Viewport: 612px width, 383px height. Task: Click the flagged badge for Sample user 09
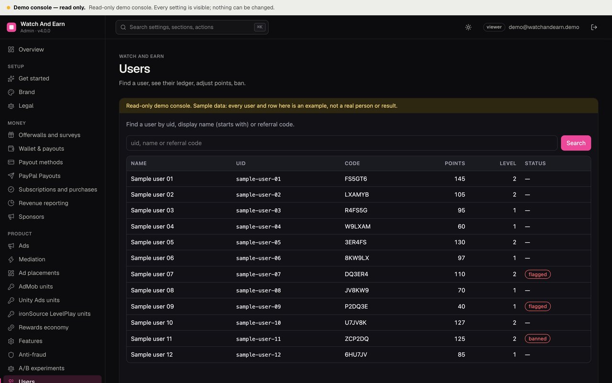coord(537,306)
